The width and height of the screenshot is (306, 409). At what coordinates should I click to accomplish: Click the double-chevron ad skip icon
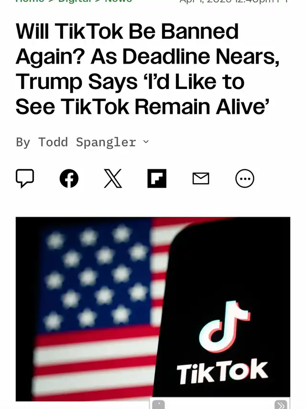coord(281,405)
